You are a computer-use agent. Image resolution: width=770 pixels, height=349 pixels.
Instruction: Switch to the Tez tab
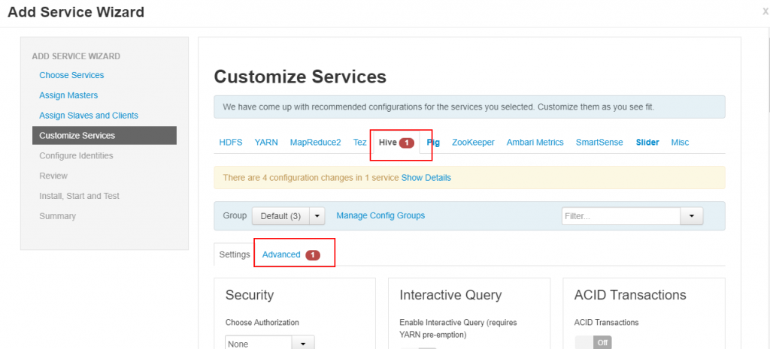360,142
